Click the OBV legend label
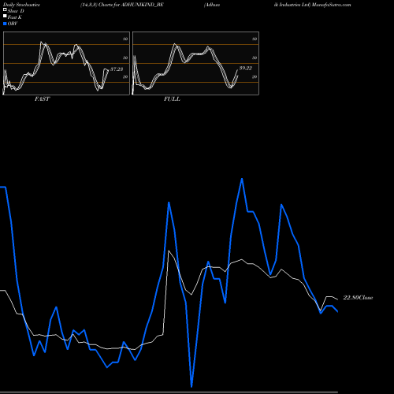The width and height of the screenshot is (394, 394). pos(13,24)
